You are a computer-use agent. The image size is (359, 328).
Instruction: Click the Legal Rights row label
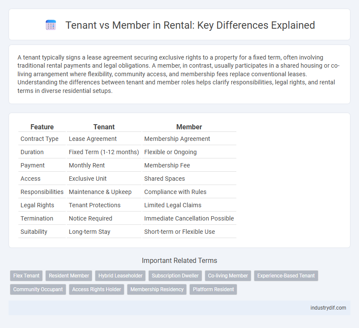point(37,205)
